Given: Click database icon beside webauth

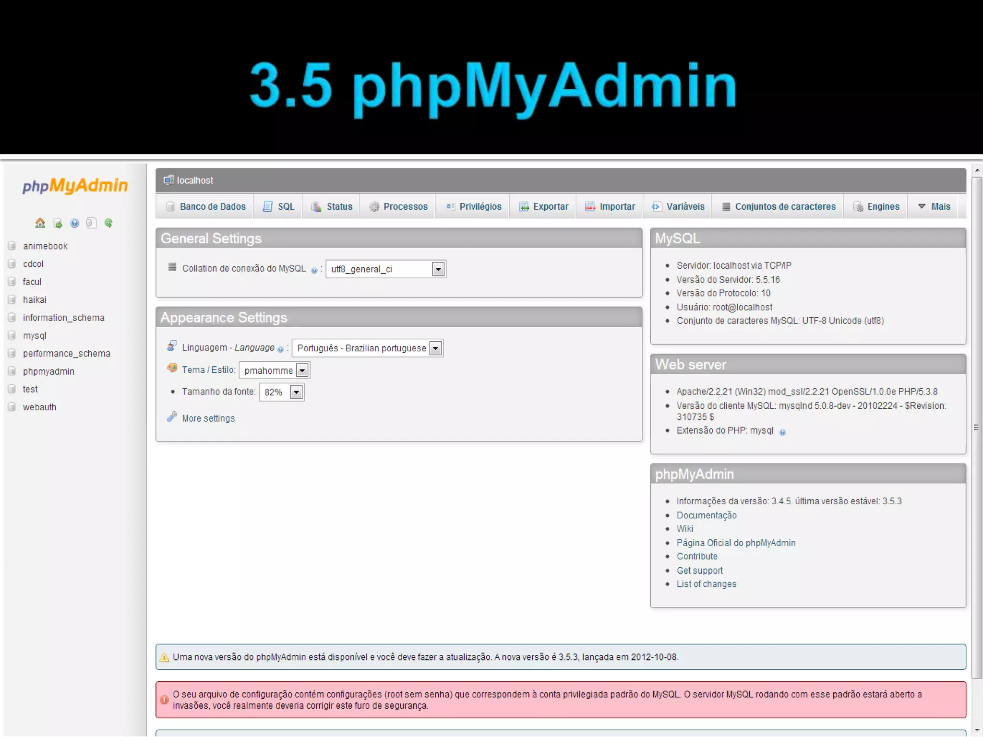Looking at the screenshot, I should [x=12, y=407].
